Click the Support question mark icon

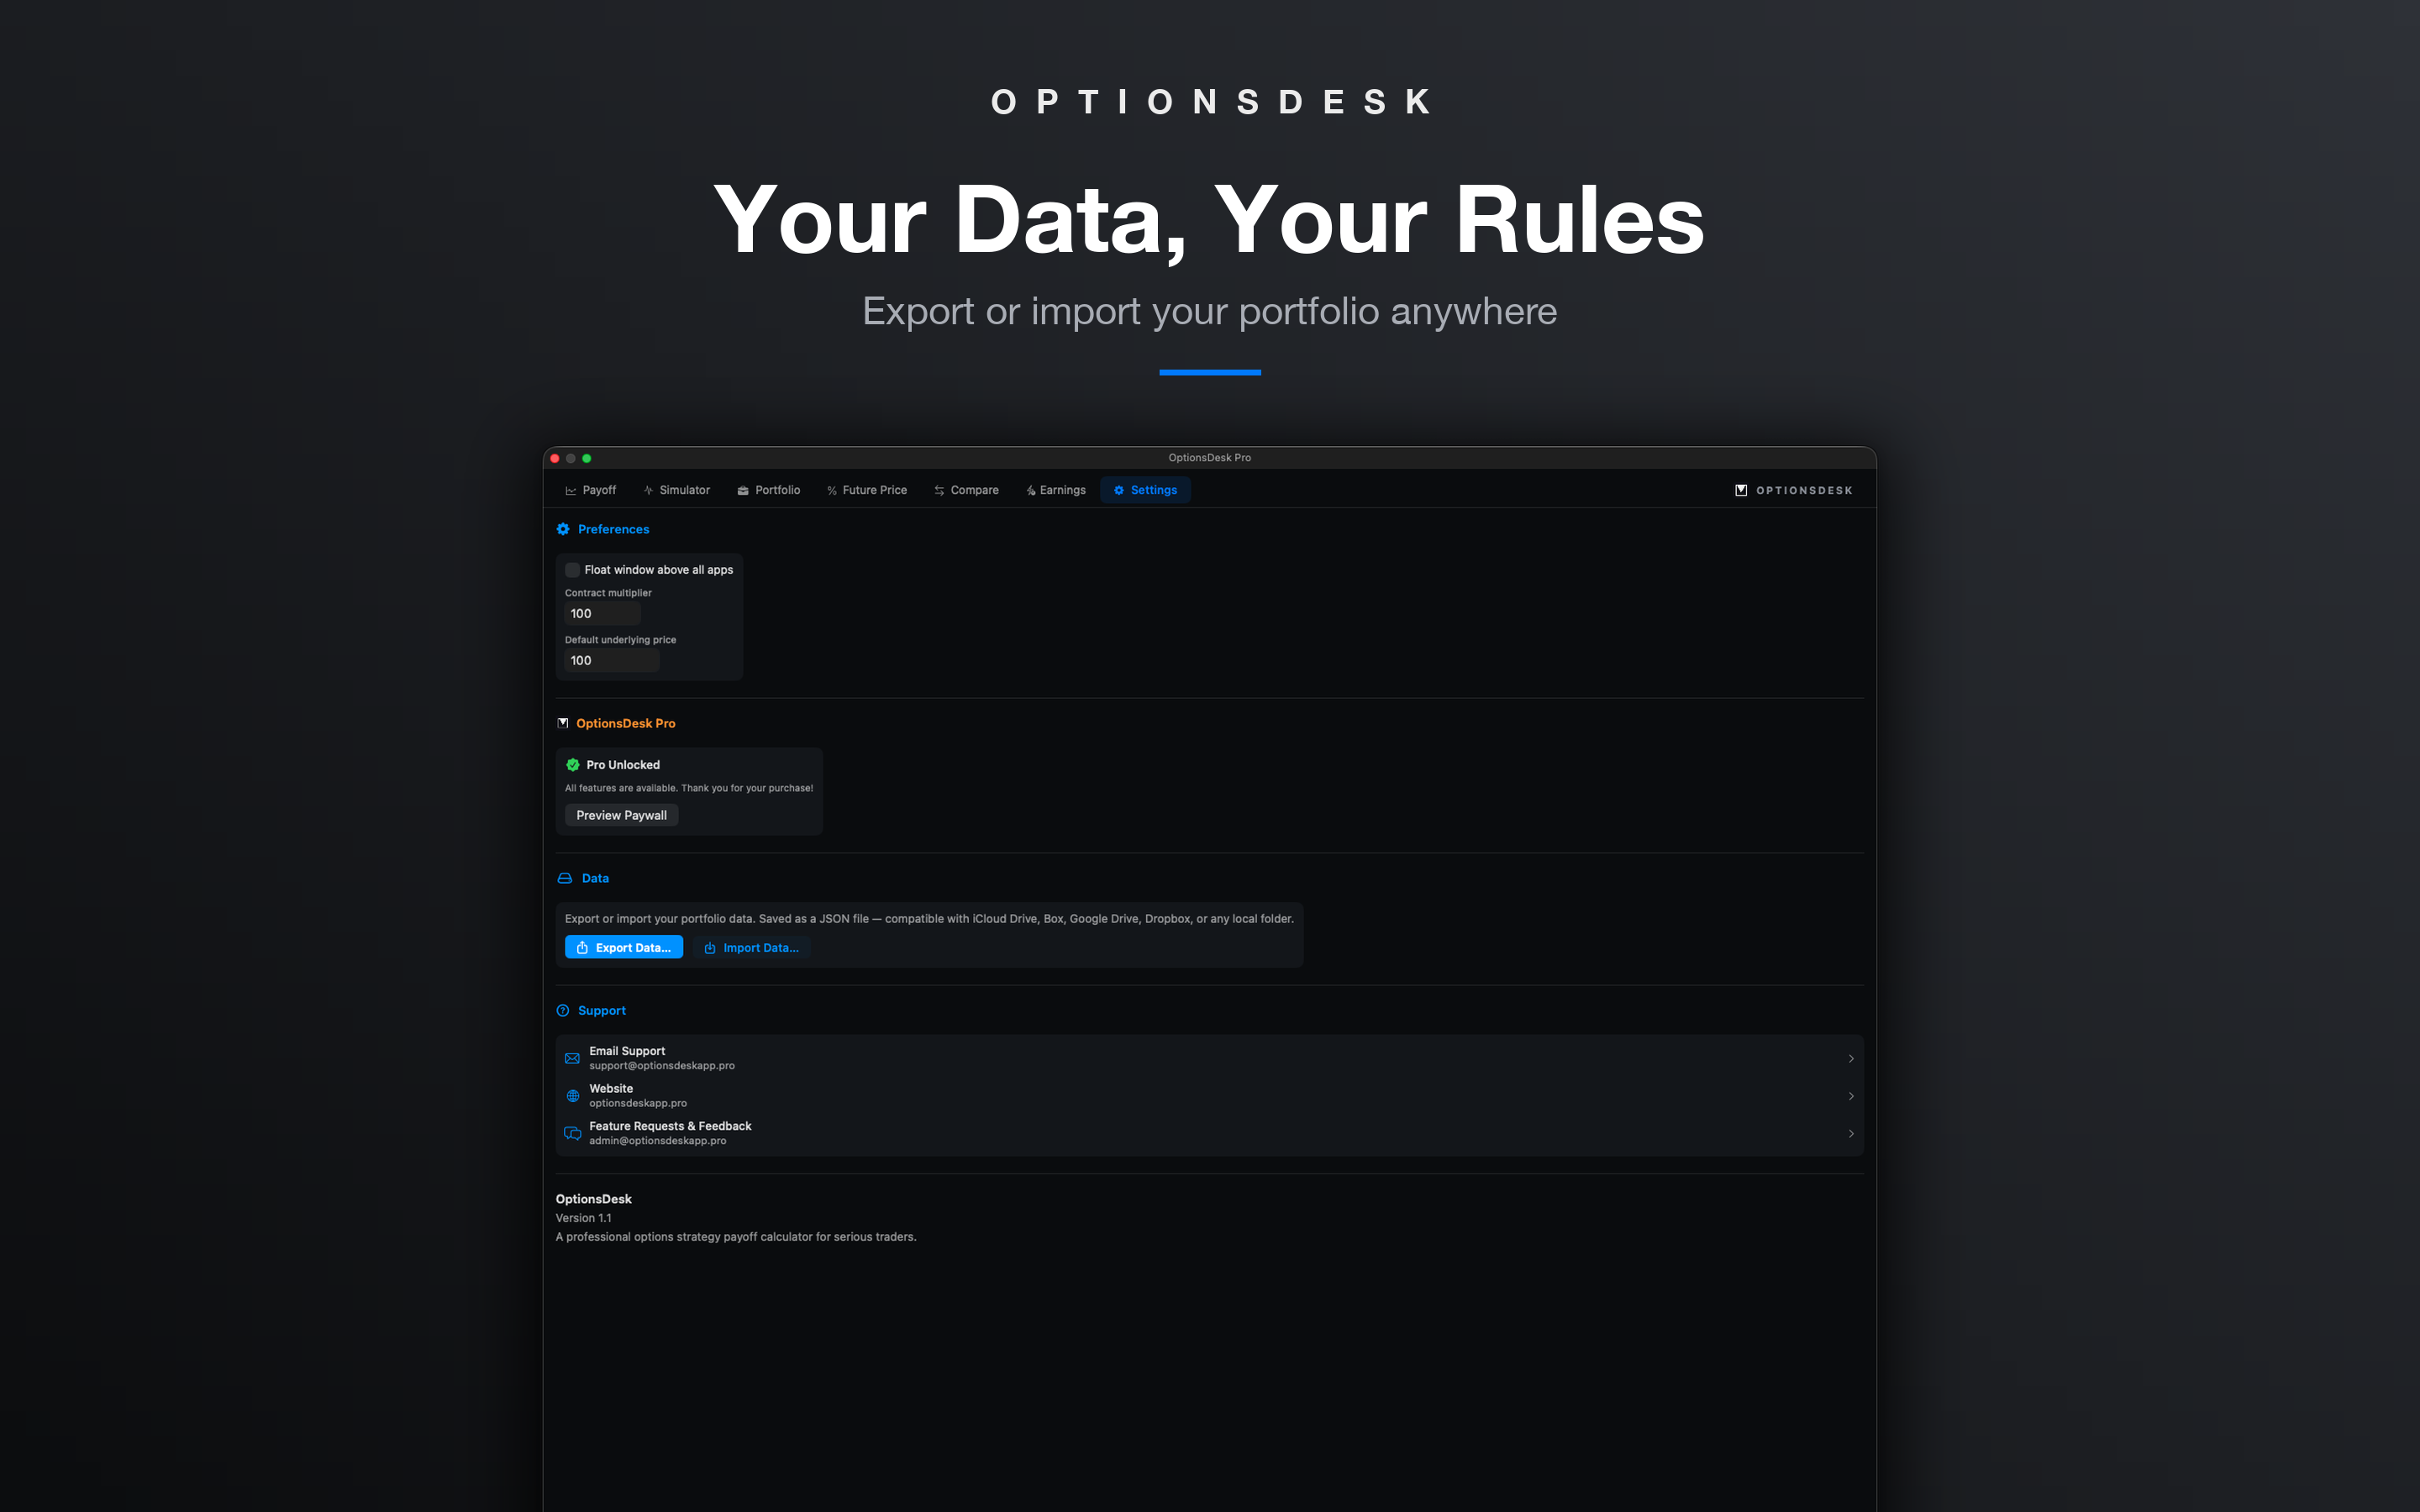563,1011
